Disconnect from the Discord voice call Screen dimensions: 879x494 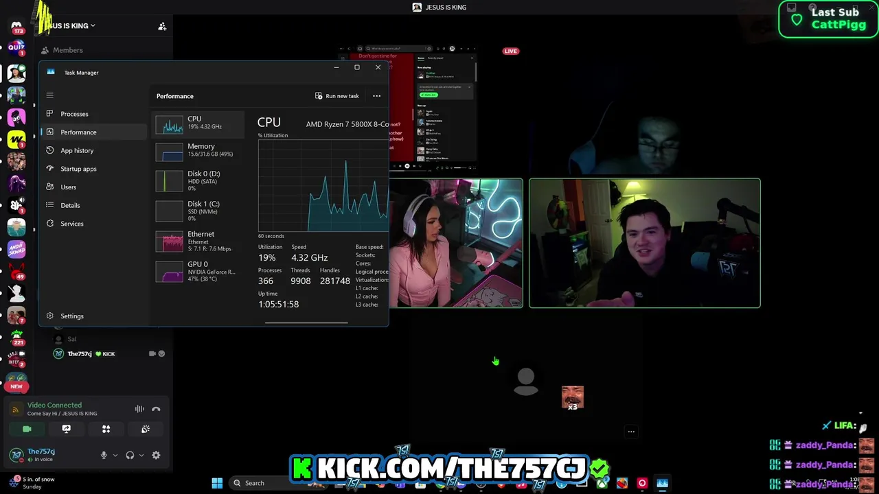156,409
